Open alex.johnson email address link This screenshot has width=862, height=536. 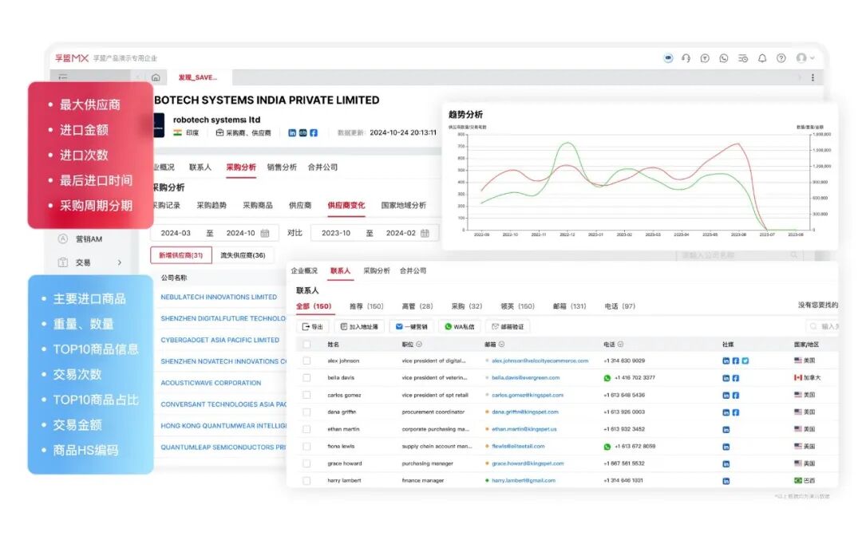click(540, 361)
